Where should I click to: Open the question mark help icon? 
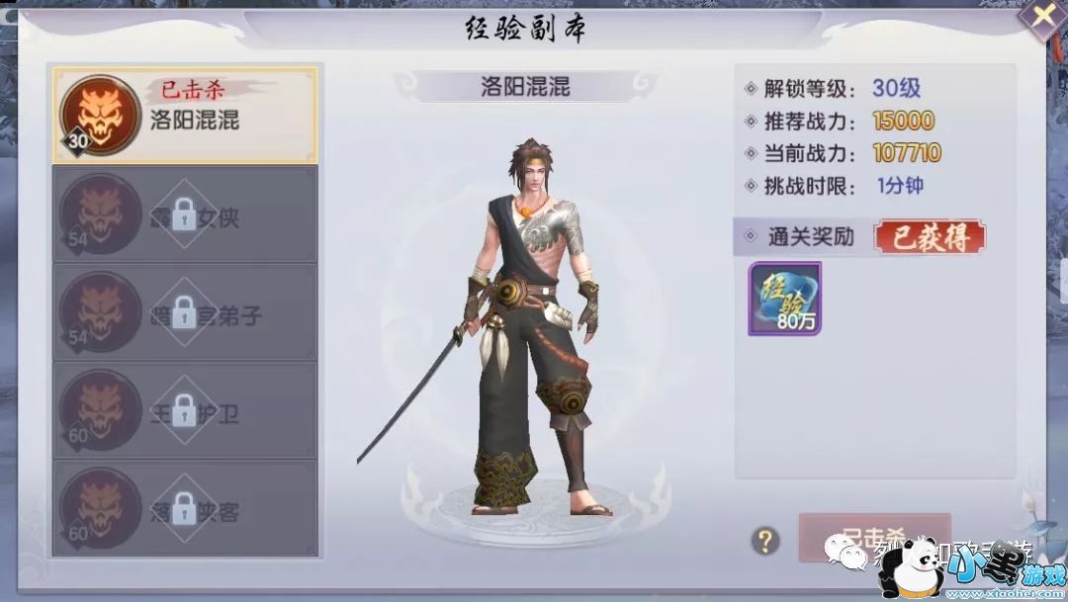764,542
